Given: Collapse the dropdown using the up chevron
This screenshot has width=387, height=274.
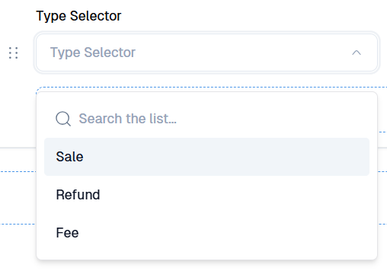Looking at the screenshot, I should [357, 53].
